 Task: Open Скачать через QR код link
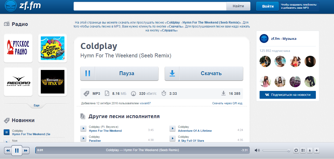[x=227, y=103]
